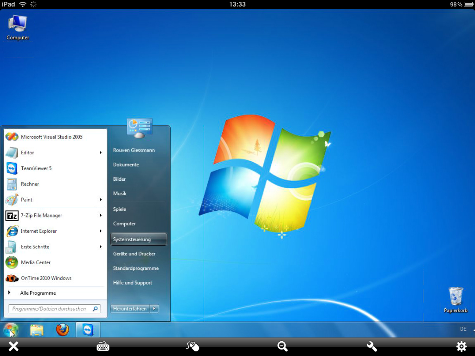475x356 pixels.
Task: Launch Microsoft Visual Studio 2005
Action: 51,136
